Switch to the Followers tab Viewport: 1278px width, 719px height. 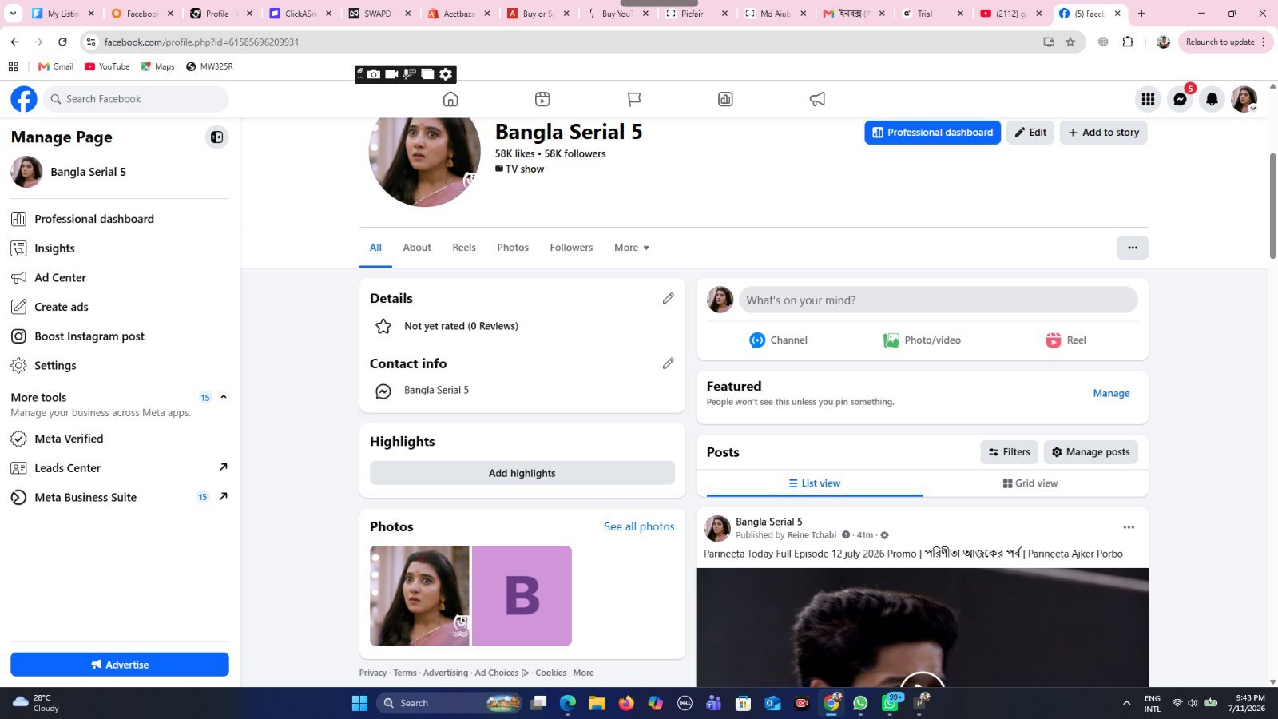571,248
